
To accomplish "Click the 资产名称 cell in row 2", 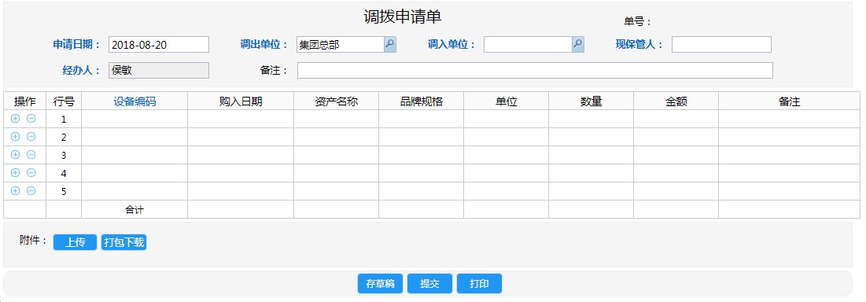I will pos(337,137).
